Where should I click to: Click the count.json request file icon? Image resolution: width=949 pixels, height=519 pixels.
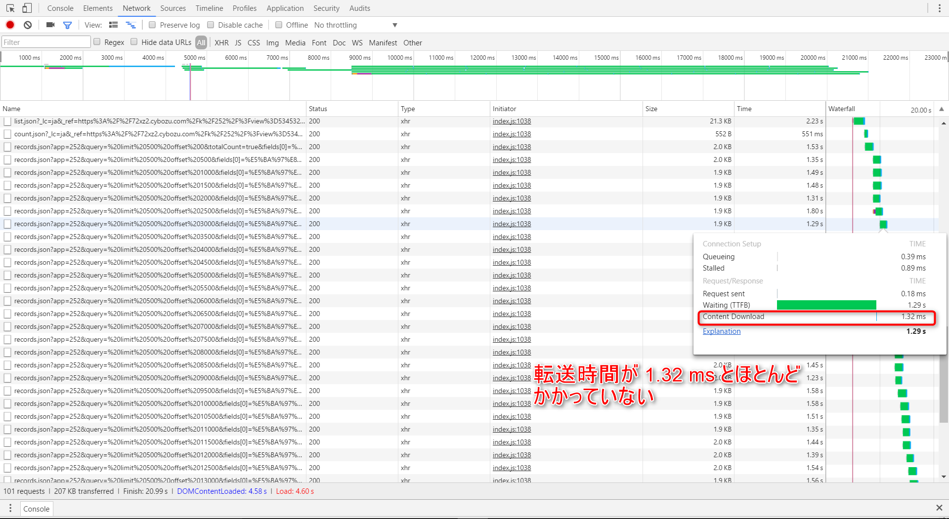click(x=7, y=134)
